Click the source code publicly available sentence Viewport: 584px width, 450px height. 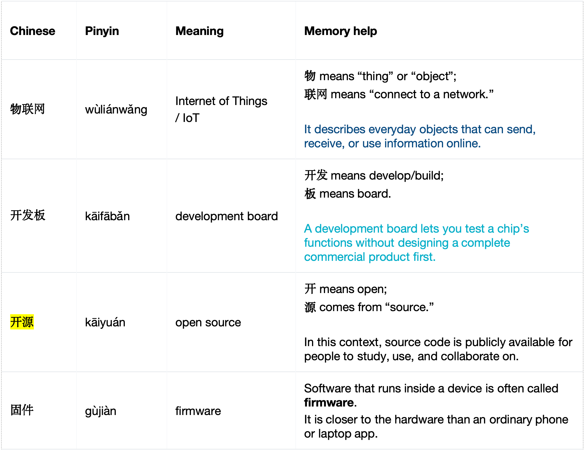tap(438, 349)
